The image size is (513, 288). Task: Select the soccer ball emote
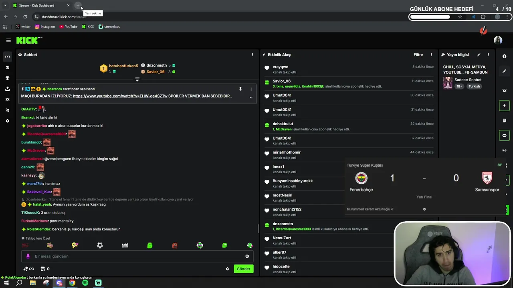coord(100,245)
